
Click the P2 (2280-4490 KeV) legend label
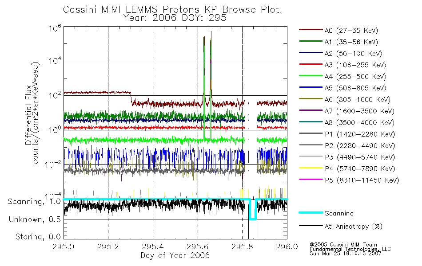(360, 146)
